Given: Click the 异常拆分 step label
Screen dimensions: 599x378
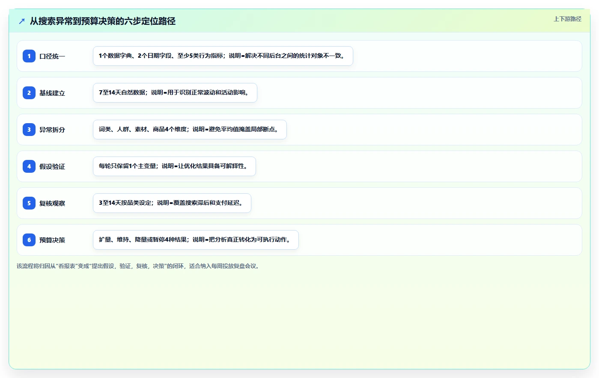Looking at the screenshot, I should [52, 130].
